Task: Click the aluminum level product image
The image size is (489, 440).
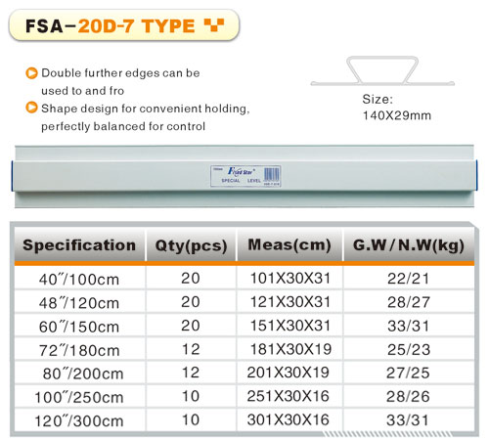Action: coord(244,176)
